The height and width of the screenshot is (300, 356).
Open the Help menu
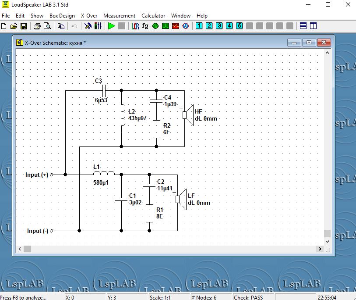[x=202, y=16]
